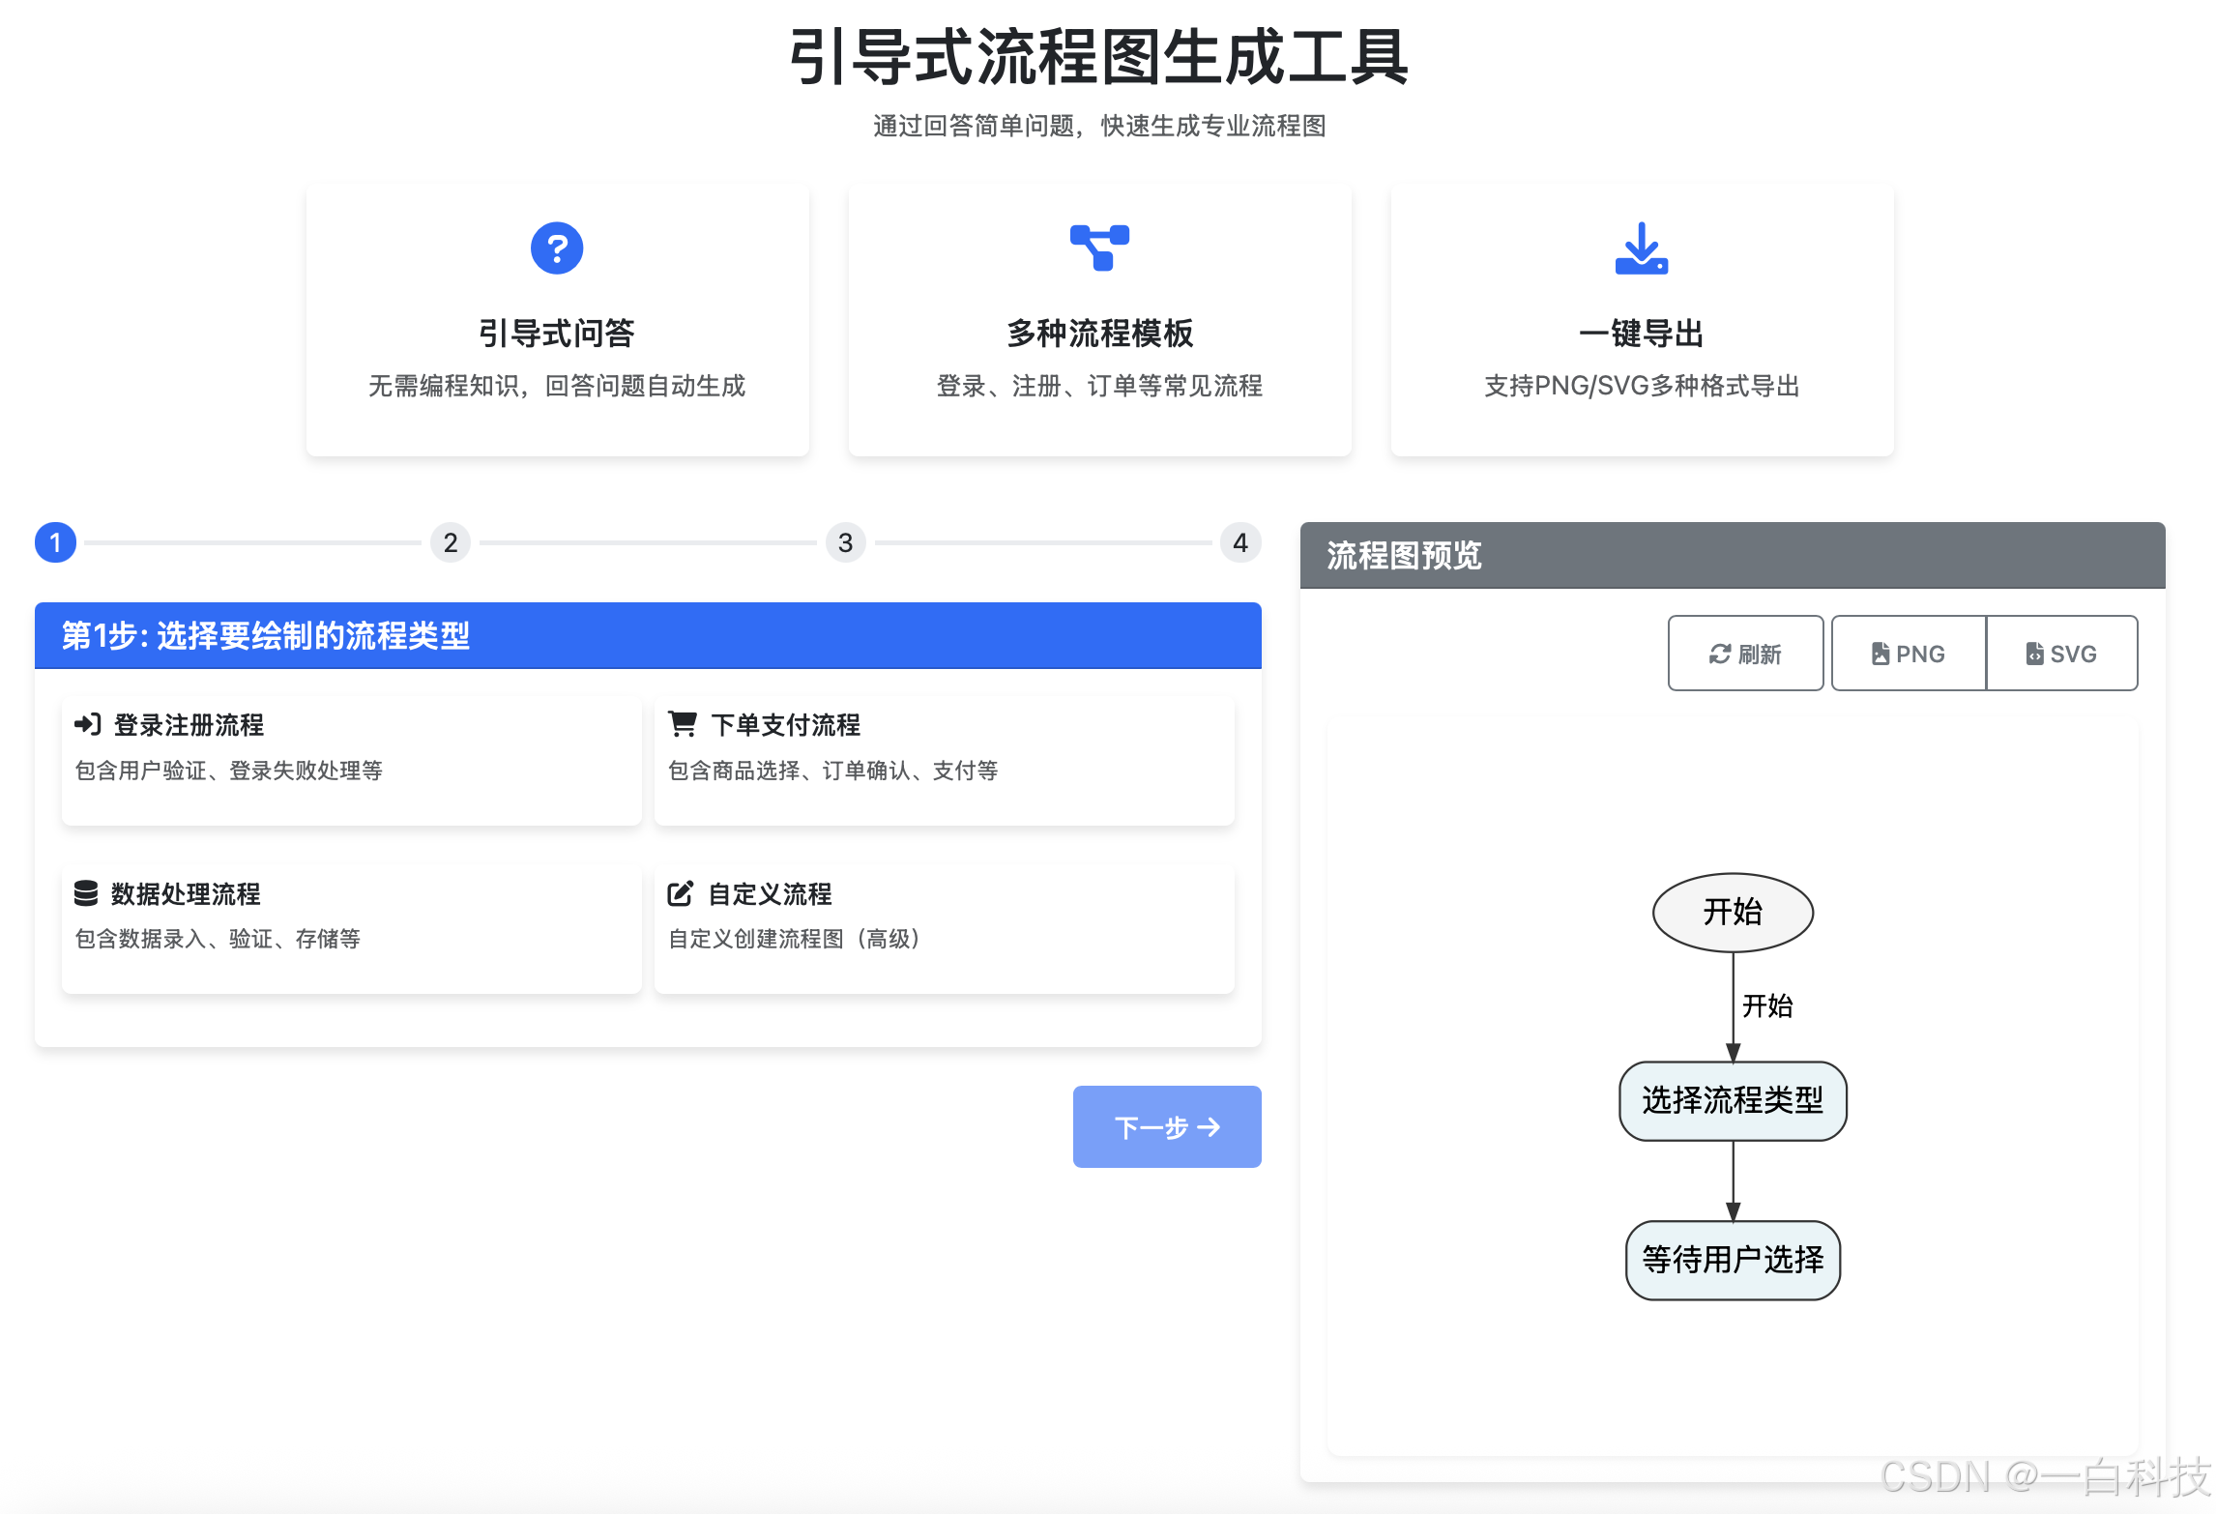Jump to step 4 in the progress indicator
The height and width of the screenshot is (1514, 2216).
1241,542
